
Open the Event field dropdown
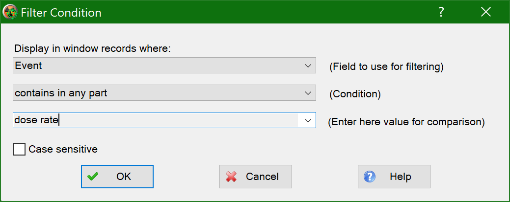(164, 66)
